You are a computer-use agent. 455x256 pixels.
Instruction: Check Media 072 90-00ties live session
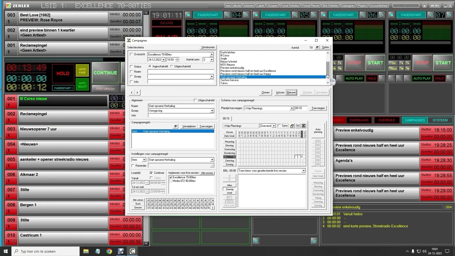(171, 181)
